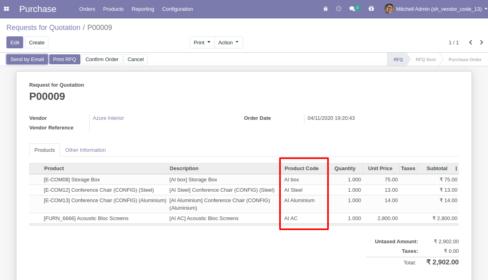Switch to the Other Information tab
Viewport: 488px width, 280px height.
pyautogui.click(x=86, y=150)
